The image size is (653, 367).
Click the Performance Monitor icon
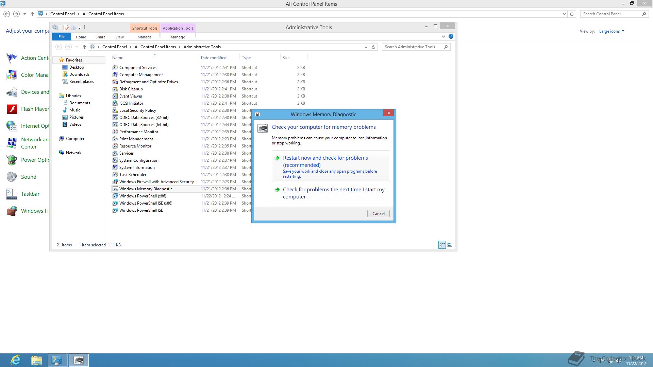(115, 132)
